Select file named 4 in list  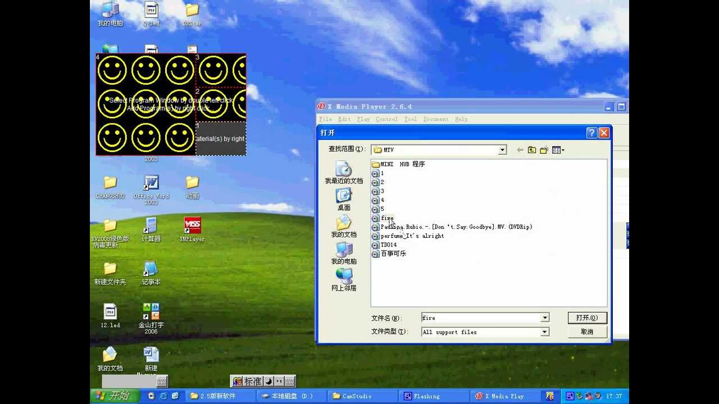tap(377, 200)
